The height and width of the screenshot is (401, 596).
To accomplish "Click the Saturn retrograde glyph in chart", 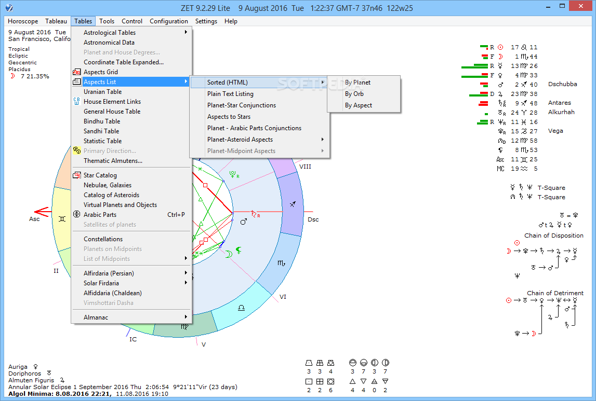I will [x=256, y=214].
